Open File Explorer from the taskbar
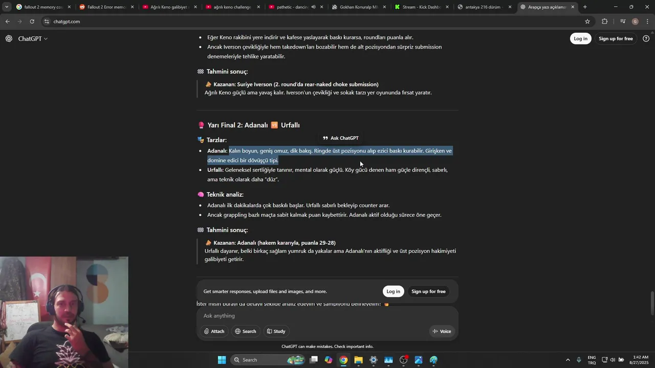The image size is (655, 368). (x=358, y=360)
